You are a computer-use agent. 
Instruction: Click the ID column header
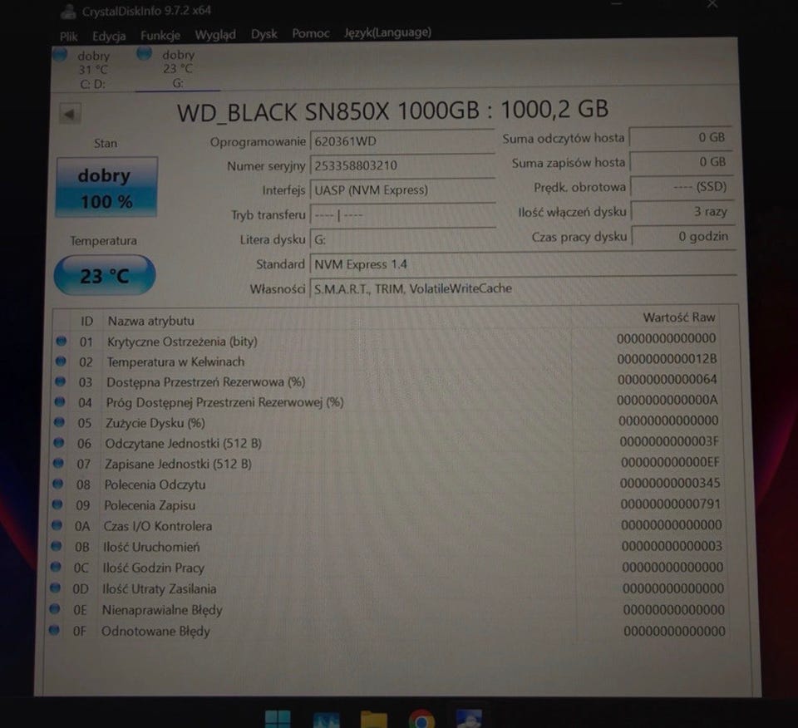[86, 321]
